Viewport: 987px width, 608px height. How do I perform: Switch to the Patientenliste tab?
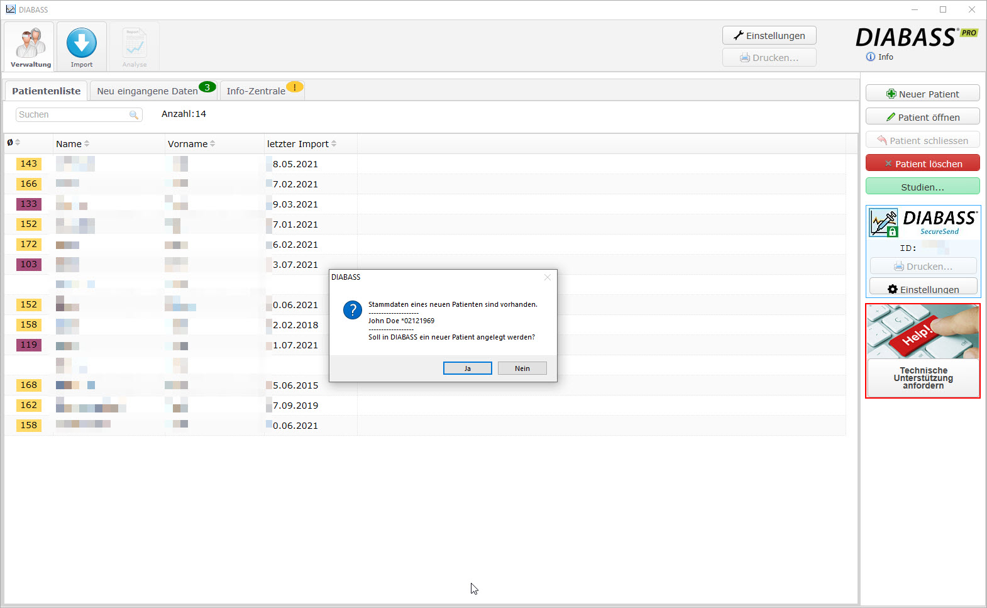click(46, 91)
